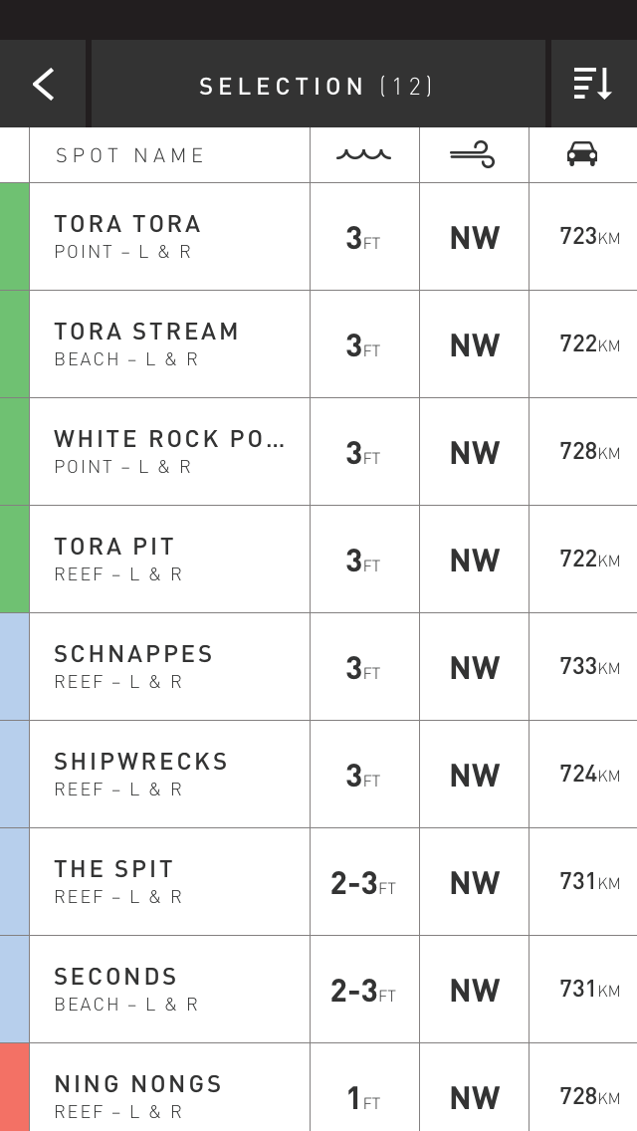The width and height of the screenshot is (637, 1131).
Task: Tap the 733 km distance for Schnappes
Action: click(589, 666)
